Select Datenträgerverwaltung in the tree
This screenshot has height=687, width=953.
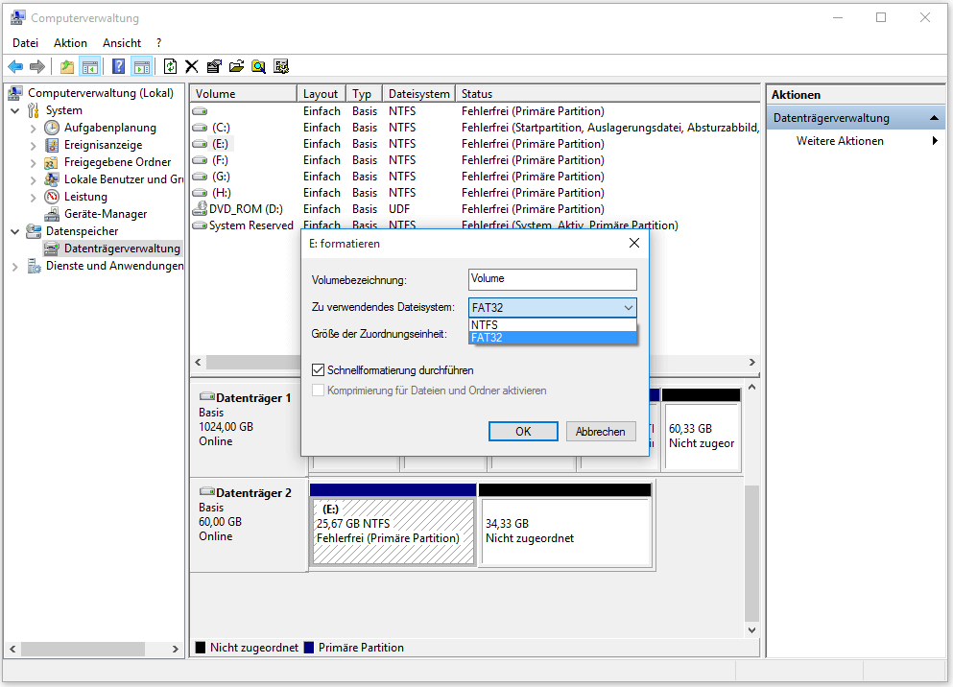pyautogui.click(x=122, y=249)
